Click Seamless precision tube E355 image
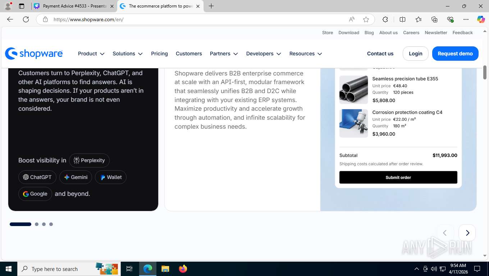The height and width of the screenshot is (276, 489). [353, 89]
